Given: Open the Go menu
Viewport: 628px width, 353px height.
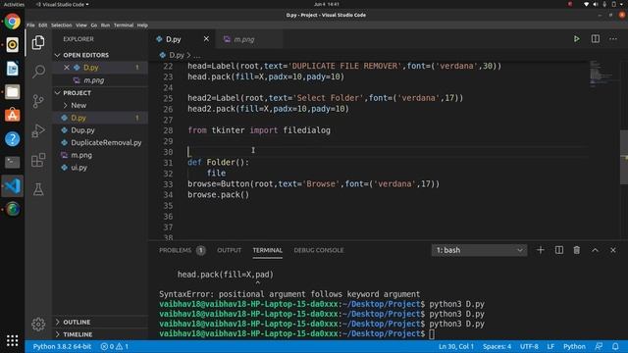Looking at the screenshot, I should pos(94,25).
